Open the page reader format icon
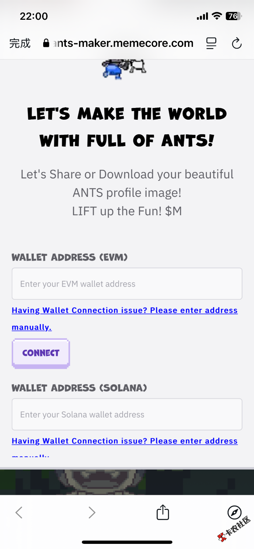 (x=211, y=43)
